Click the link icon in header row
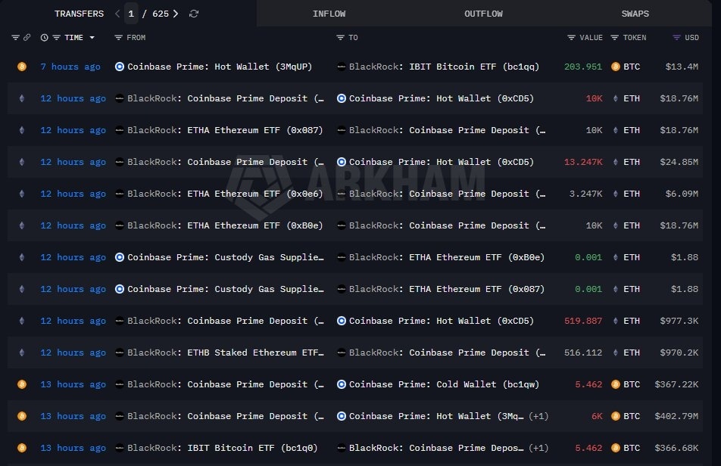Viewport: 721px width, 466px height. (x=27, y=38)
